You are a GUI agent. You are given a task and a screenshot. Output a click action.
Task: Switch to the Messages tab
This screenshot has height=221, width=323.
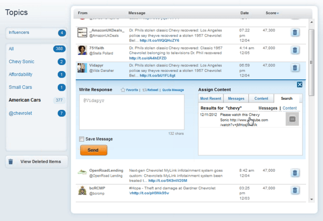click(x=236, y=98)
